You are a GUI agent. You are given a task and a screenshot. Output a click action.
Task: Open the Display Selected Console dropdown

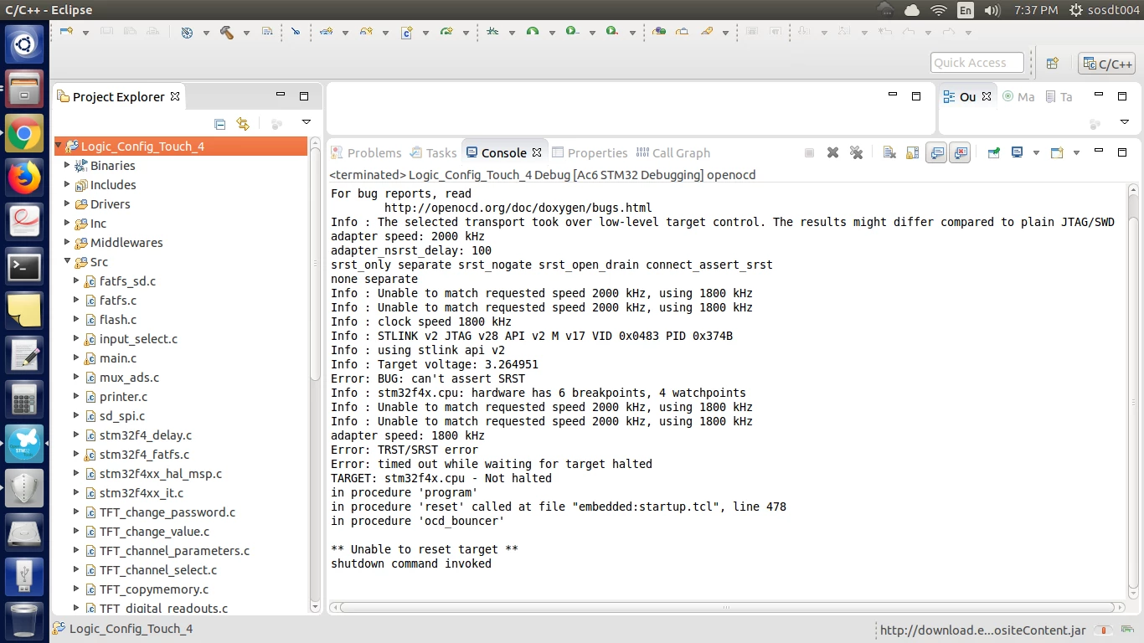[x=1036, y=153]
